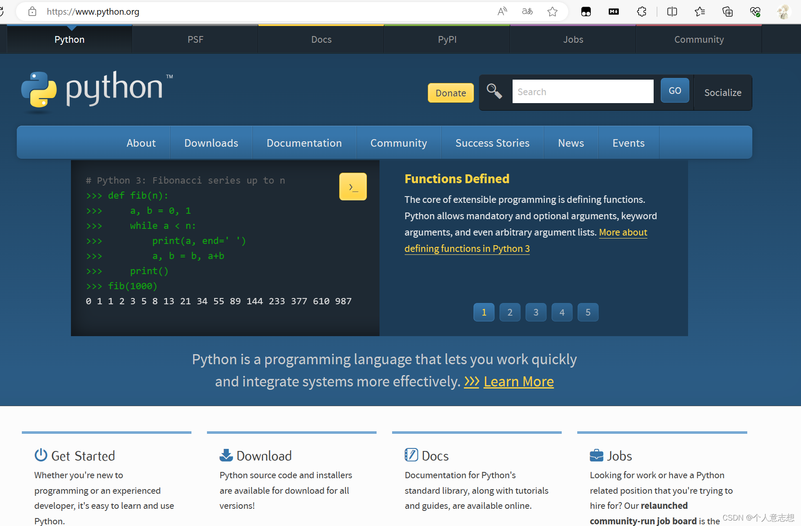Open the About menu
The height and width of the screenshot is (526, 801).
tap(141, 143)
